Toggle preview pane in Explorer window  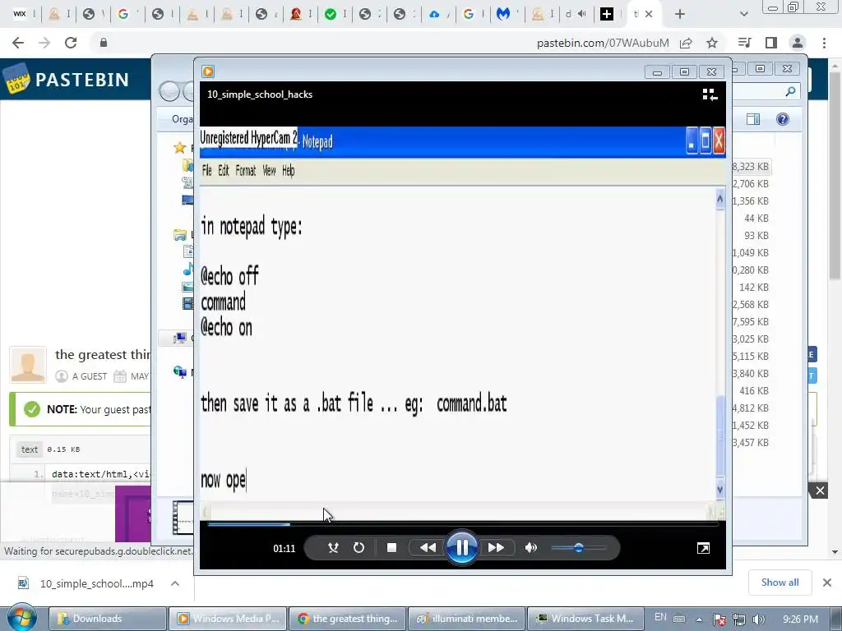point(753,119)
